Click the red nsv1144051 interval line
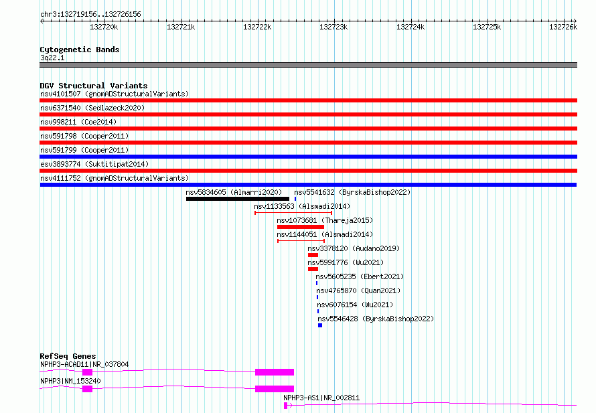Image resolution: width=596 pixels, height=413 pixels. point(301,241)
